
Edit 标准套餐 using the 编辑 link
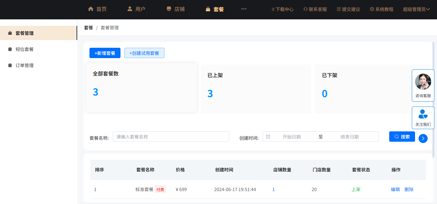pyautogui.click(x=395, y=189)
